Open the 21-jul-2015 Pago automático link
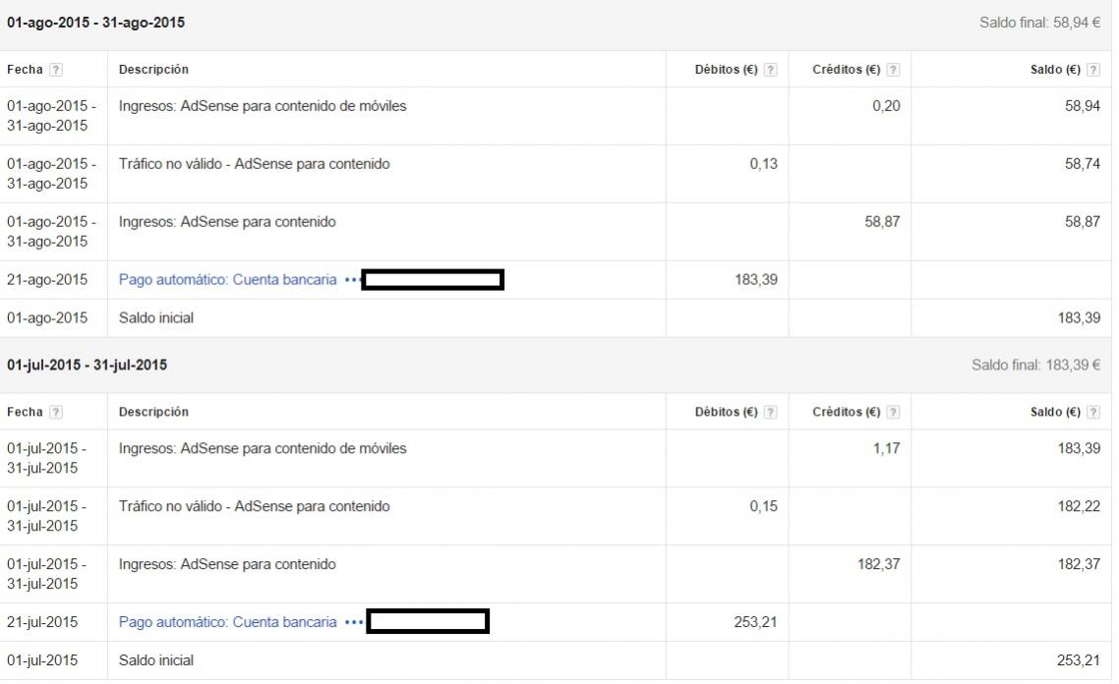The width and height of the screenshot is (1119, 684). 227,623
